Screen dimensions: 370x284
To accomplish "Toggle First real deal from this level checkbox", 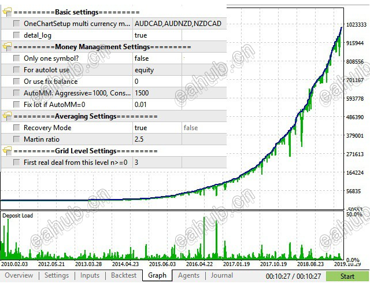I will pos(17,162).
